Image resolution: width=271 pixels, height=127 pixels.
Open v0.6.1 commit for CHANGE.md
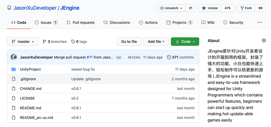(x=76, y=88)
